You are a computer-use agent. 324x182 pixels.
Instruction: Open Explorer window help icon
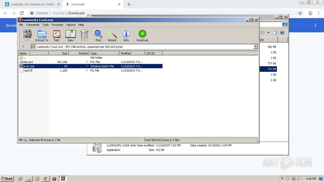coord(282,33)
